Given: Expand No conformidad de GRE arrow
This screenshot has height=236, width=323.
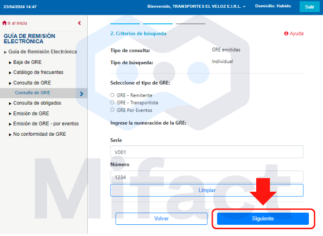Looking at the screenshot, I should tap(10, 135).
